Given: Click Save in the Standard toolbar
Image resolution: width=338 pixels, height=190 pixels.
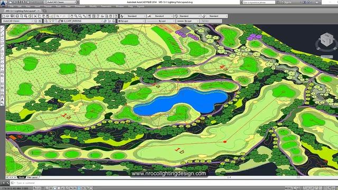Looking at the screenshot, I should coord(12,16).
